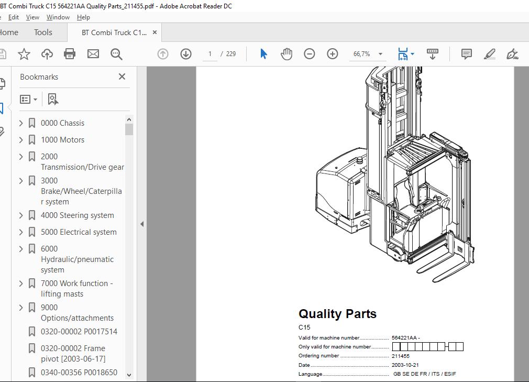Bookmark file with the star icon
The height and width of the screenshot is (382, 529).
point(24,54)
